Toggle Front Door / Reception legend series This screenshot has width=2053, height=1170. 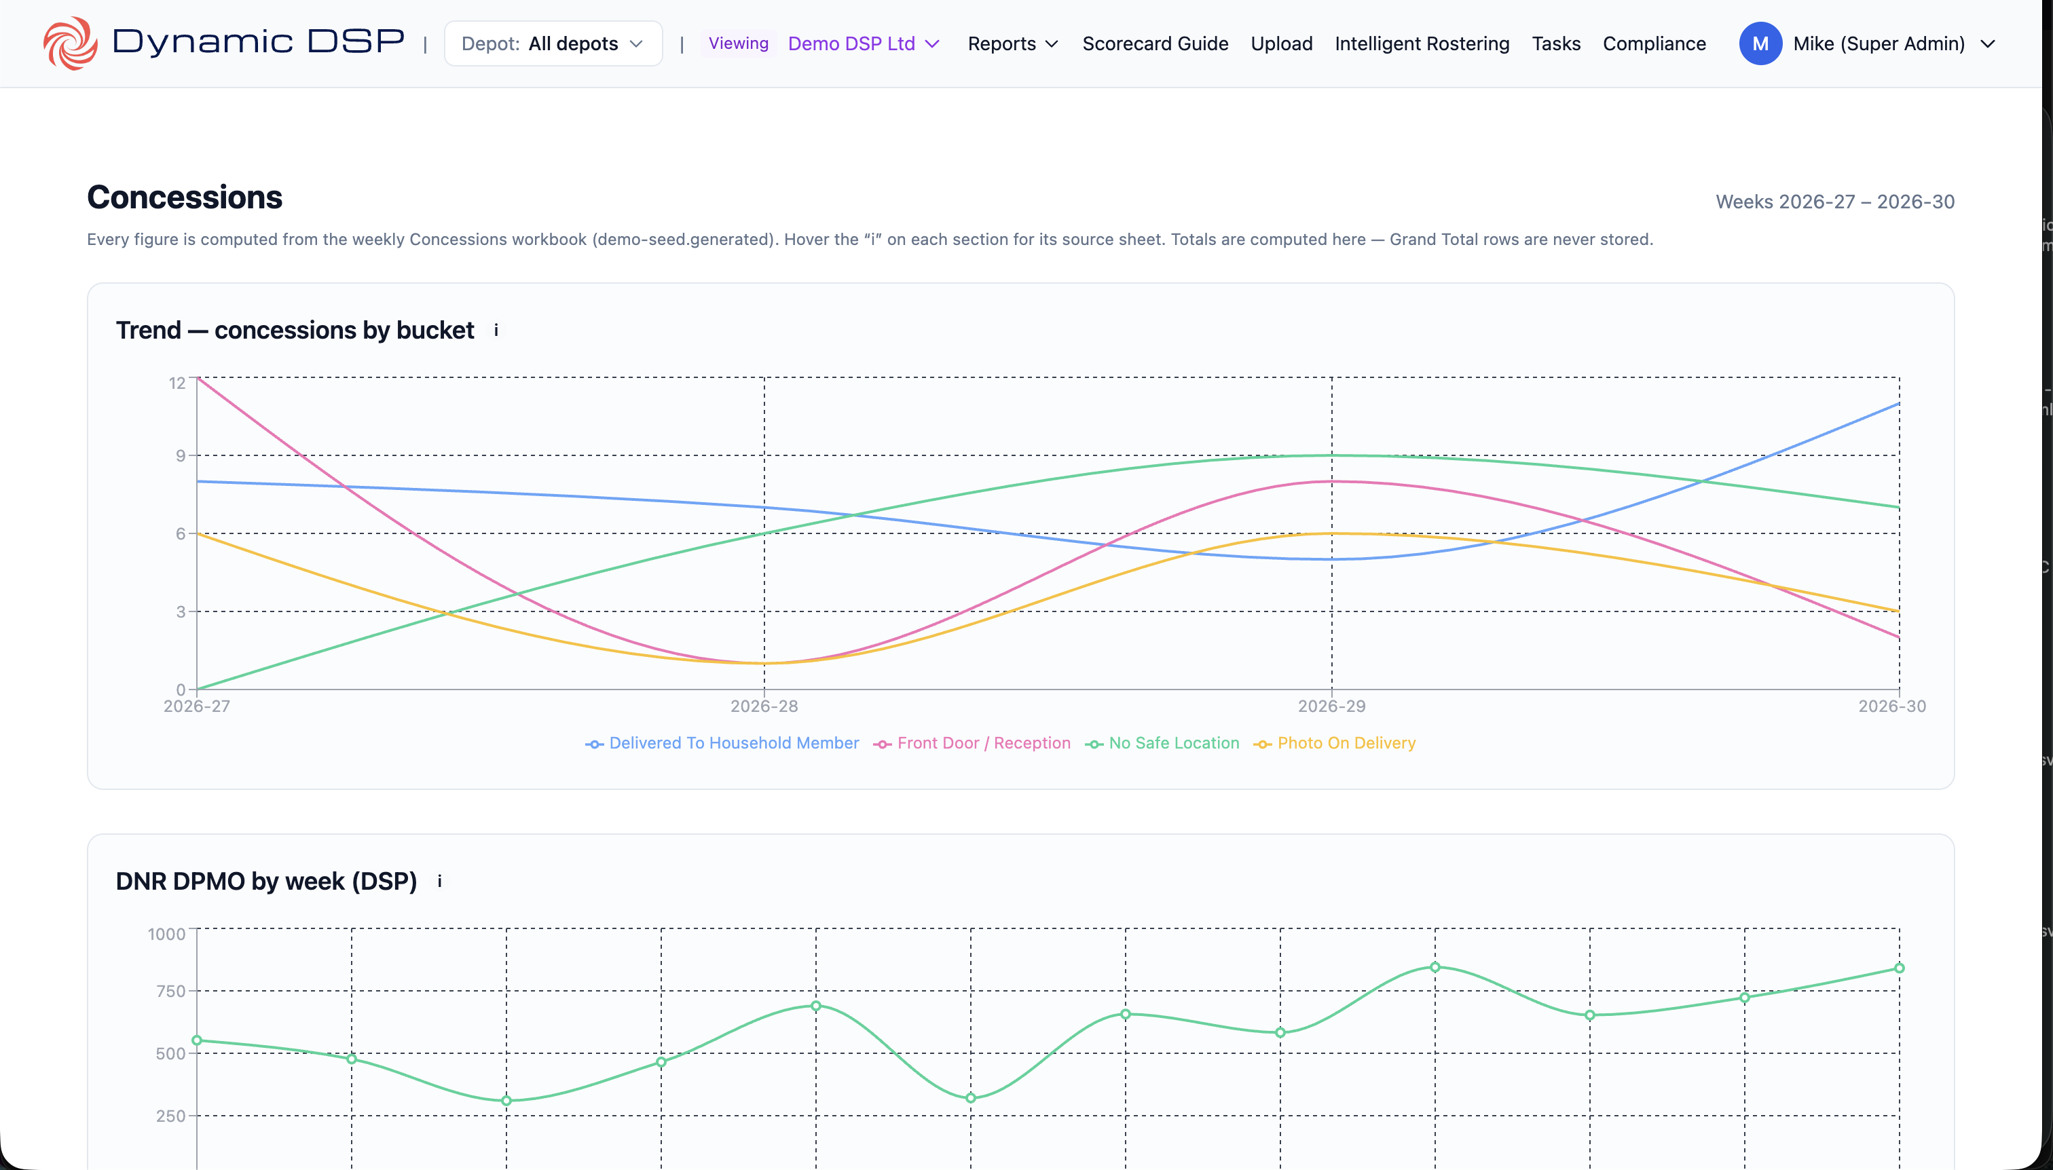pyautogui.click(x=972, y=743)
